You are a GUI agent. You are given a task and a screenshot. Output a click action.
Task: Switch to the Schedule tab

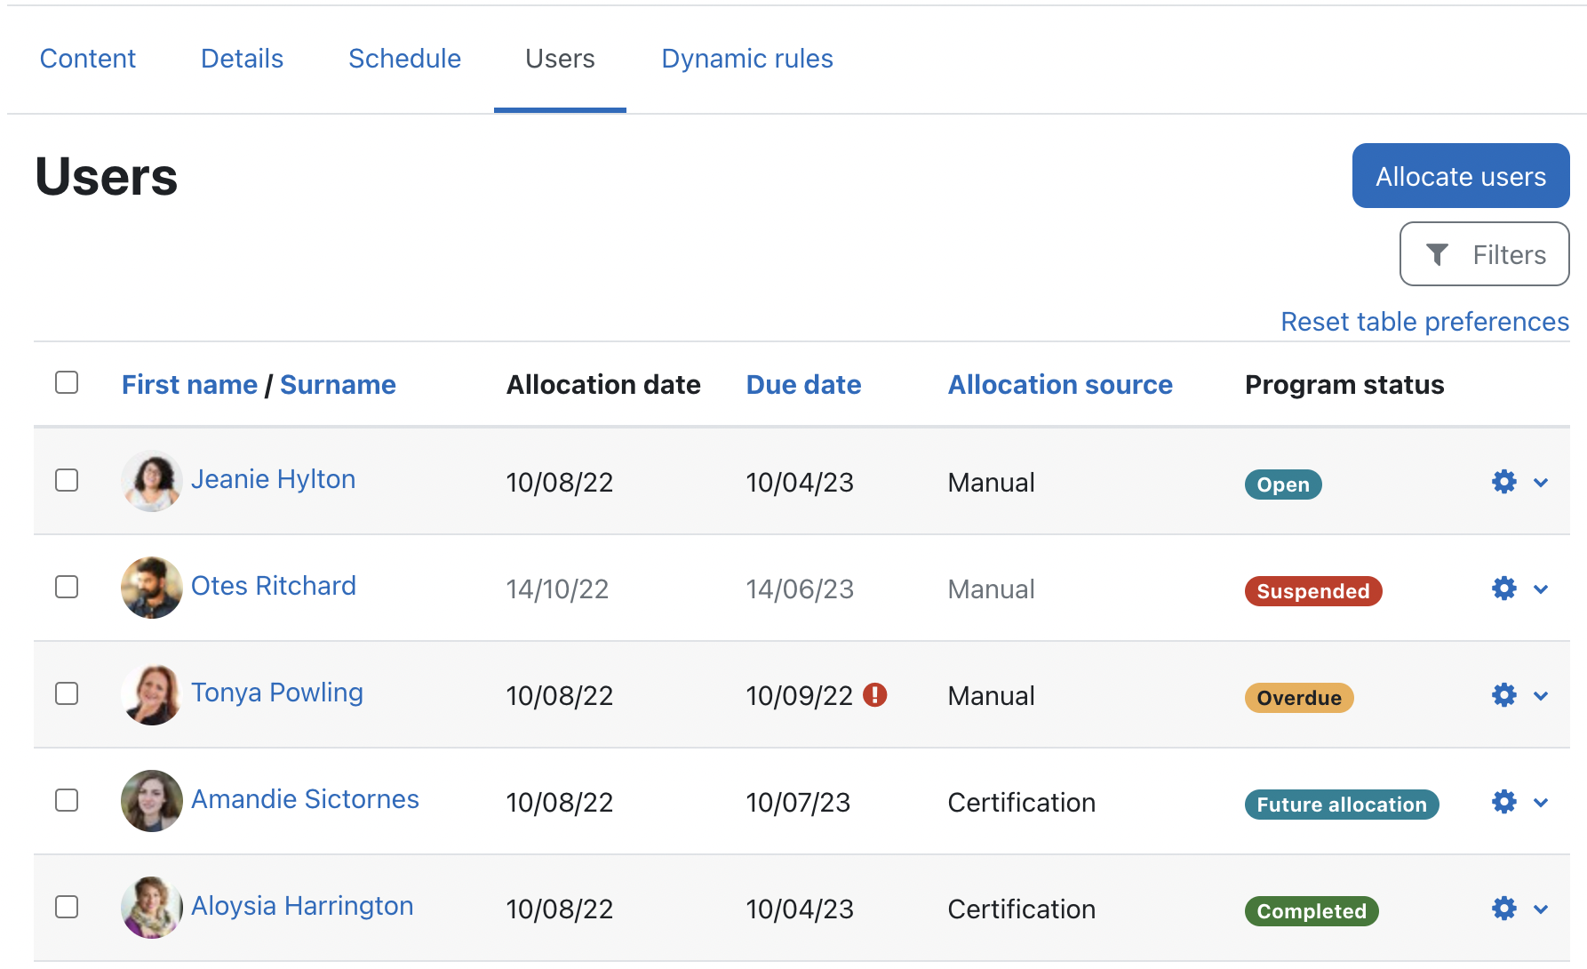404,59
